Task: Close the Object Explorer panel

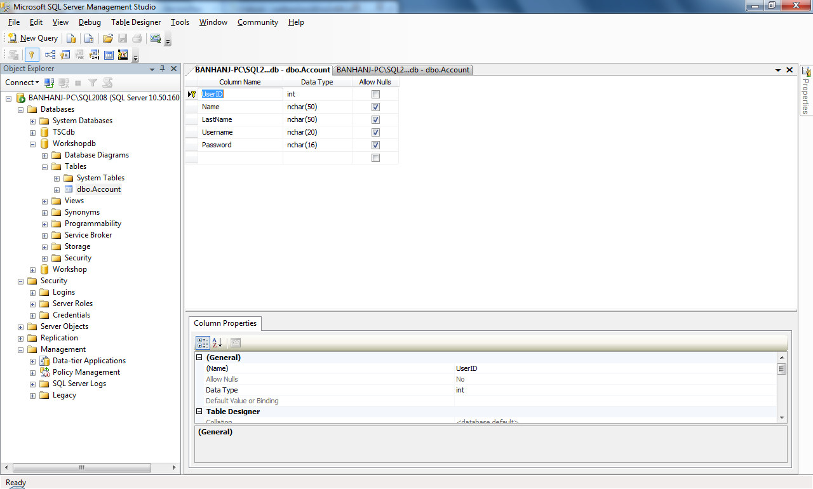Action: click(x=173, y=69)
